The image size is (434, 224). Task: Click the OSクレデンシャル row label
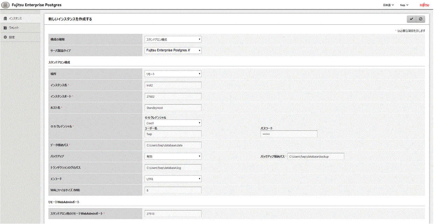click(62, 126)
